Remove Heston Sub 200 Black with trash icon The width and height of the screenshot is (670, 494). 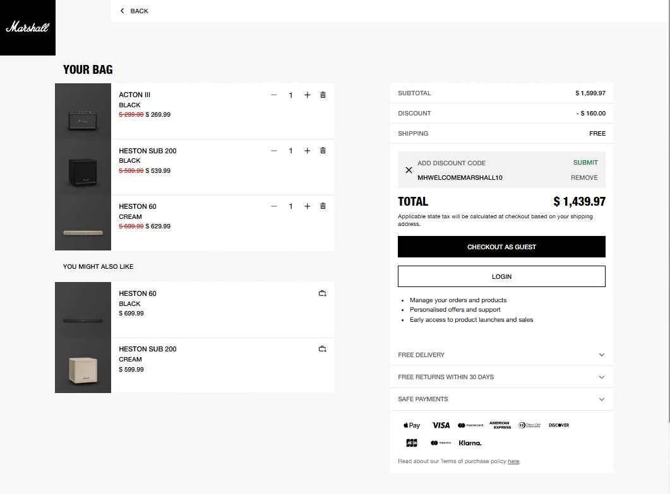point(323,150)
